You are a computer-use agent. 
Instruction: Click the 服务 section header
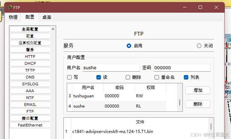[x=30, y=50]
